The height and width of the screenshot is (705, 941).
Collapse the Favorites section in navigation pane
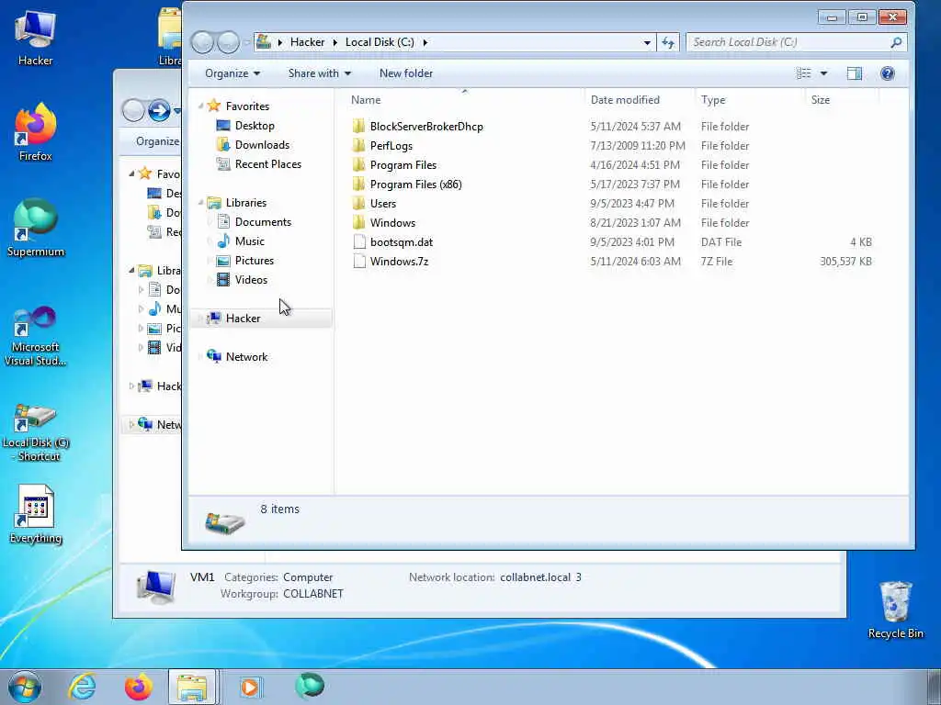point(201,106)
